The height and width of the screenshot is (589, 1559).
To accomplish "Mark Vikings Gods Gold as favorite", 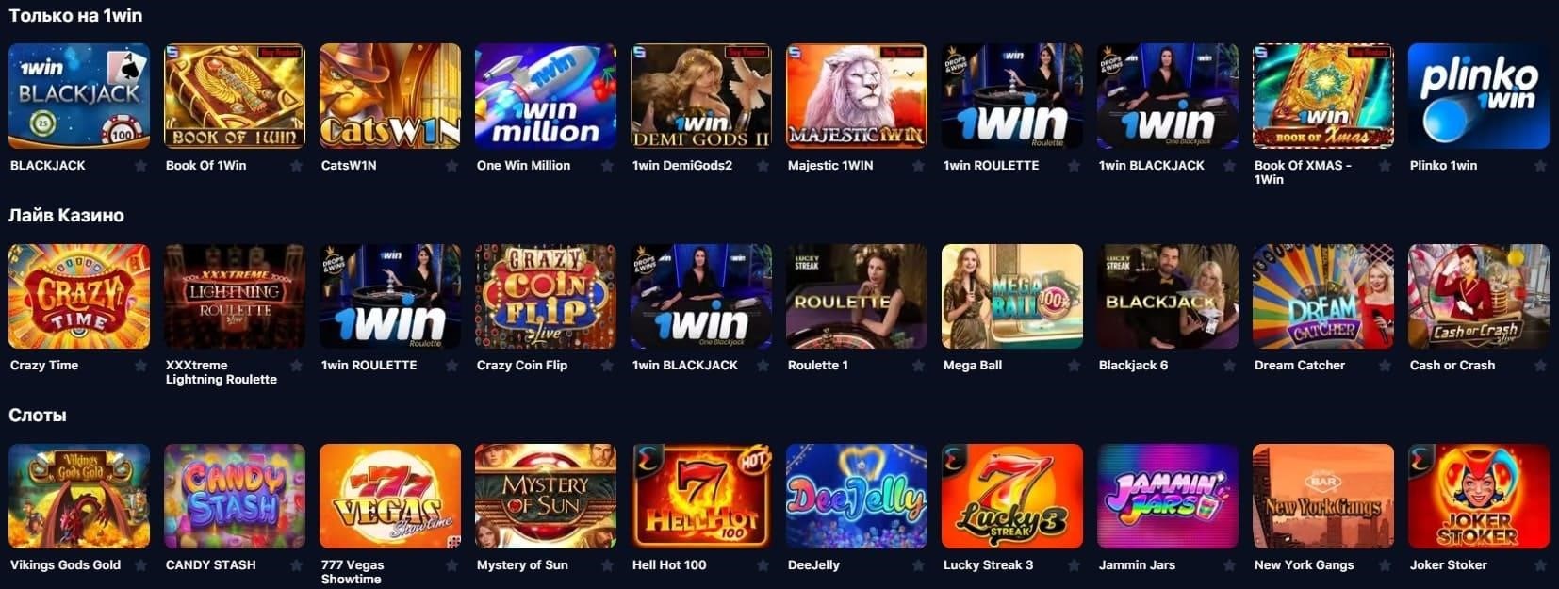I will tap(140, 565).
